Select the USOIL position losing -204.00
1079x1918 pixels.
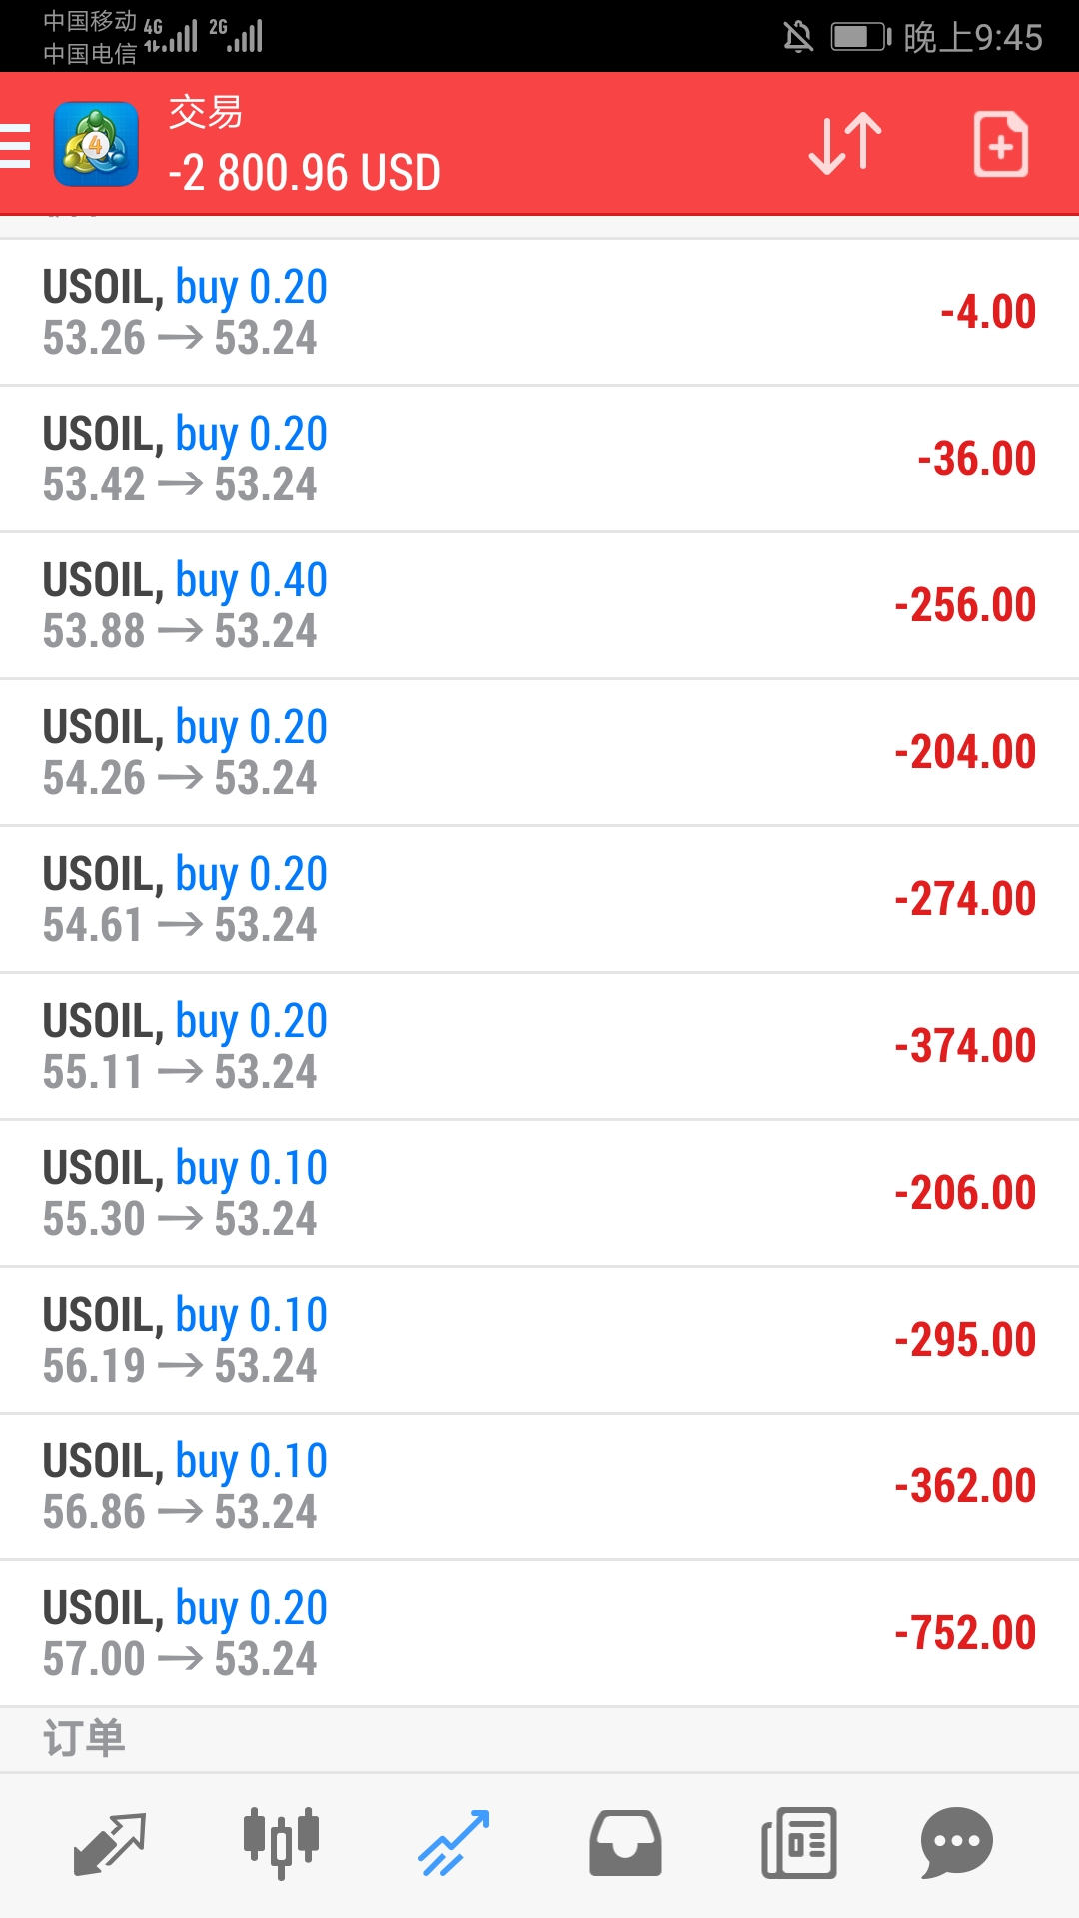[539, 752]
